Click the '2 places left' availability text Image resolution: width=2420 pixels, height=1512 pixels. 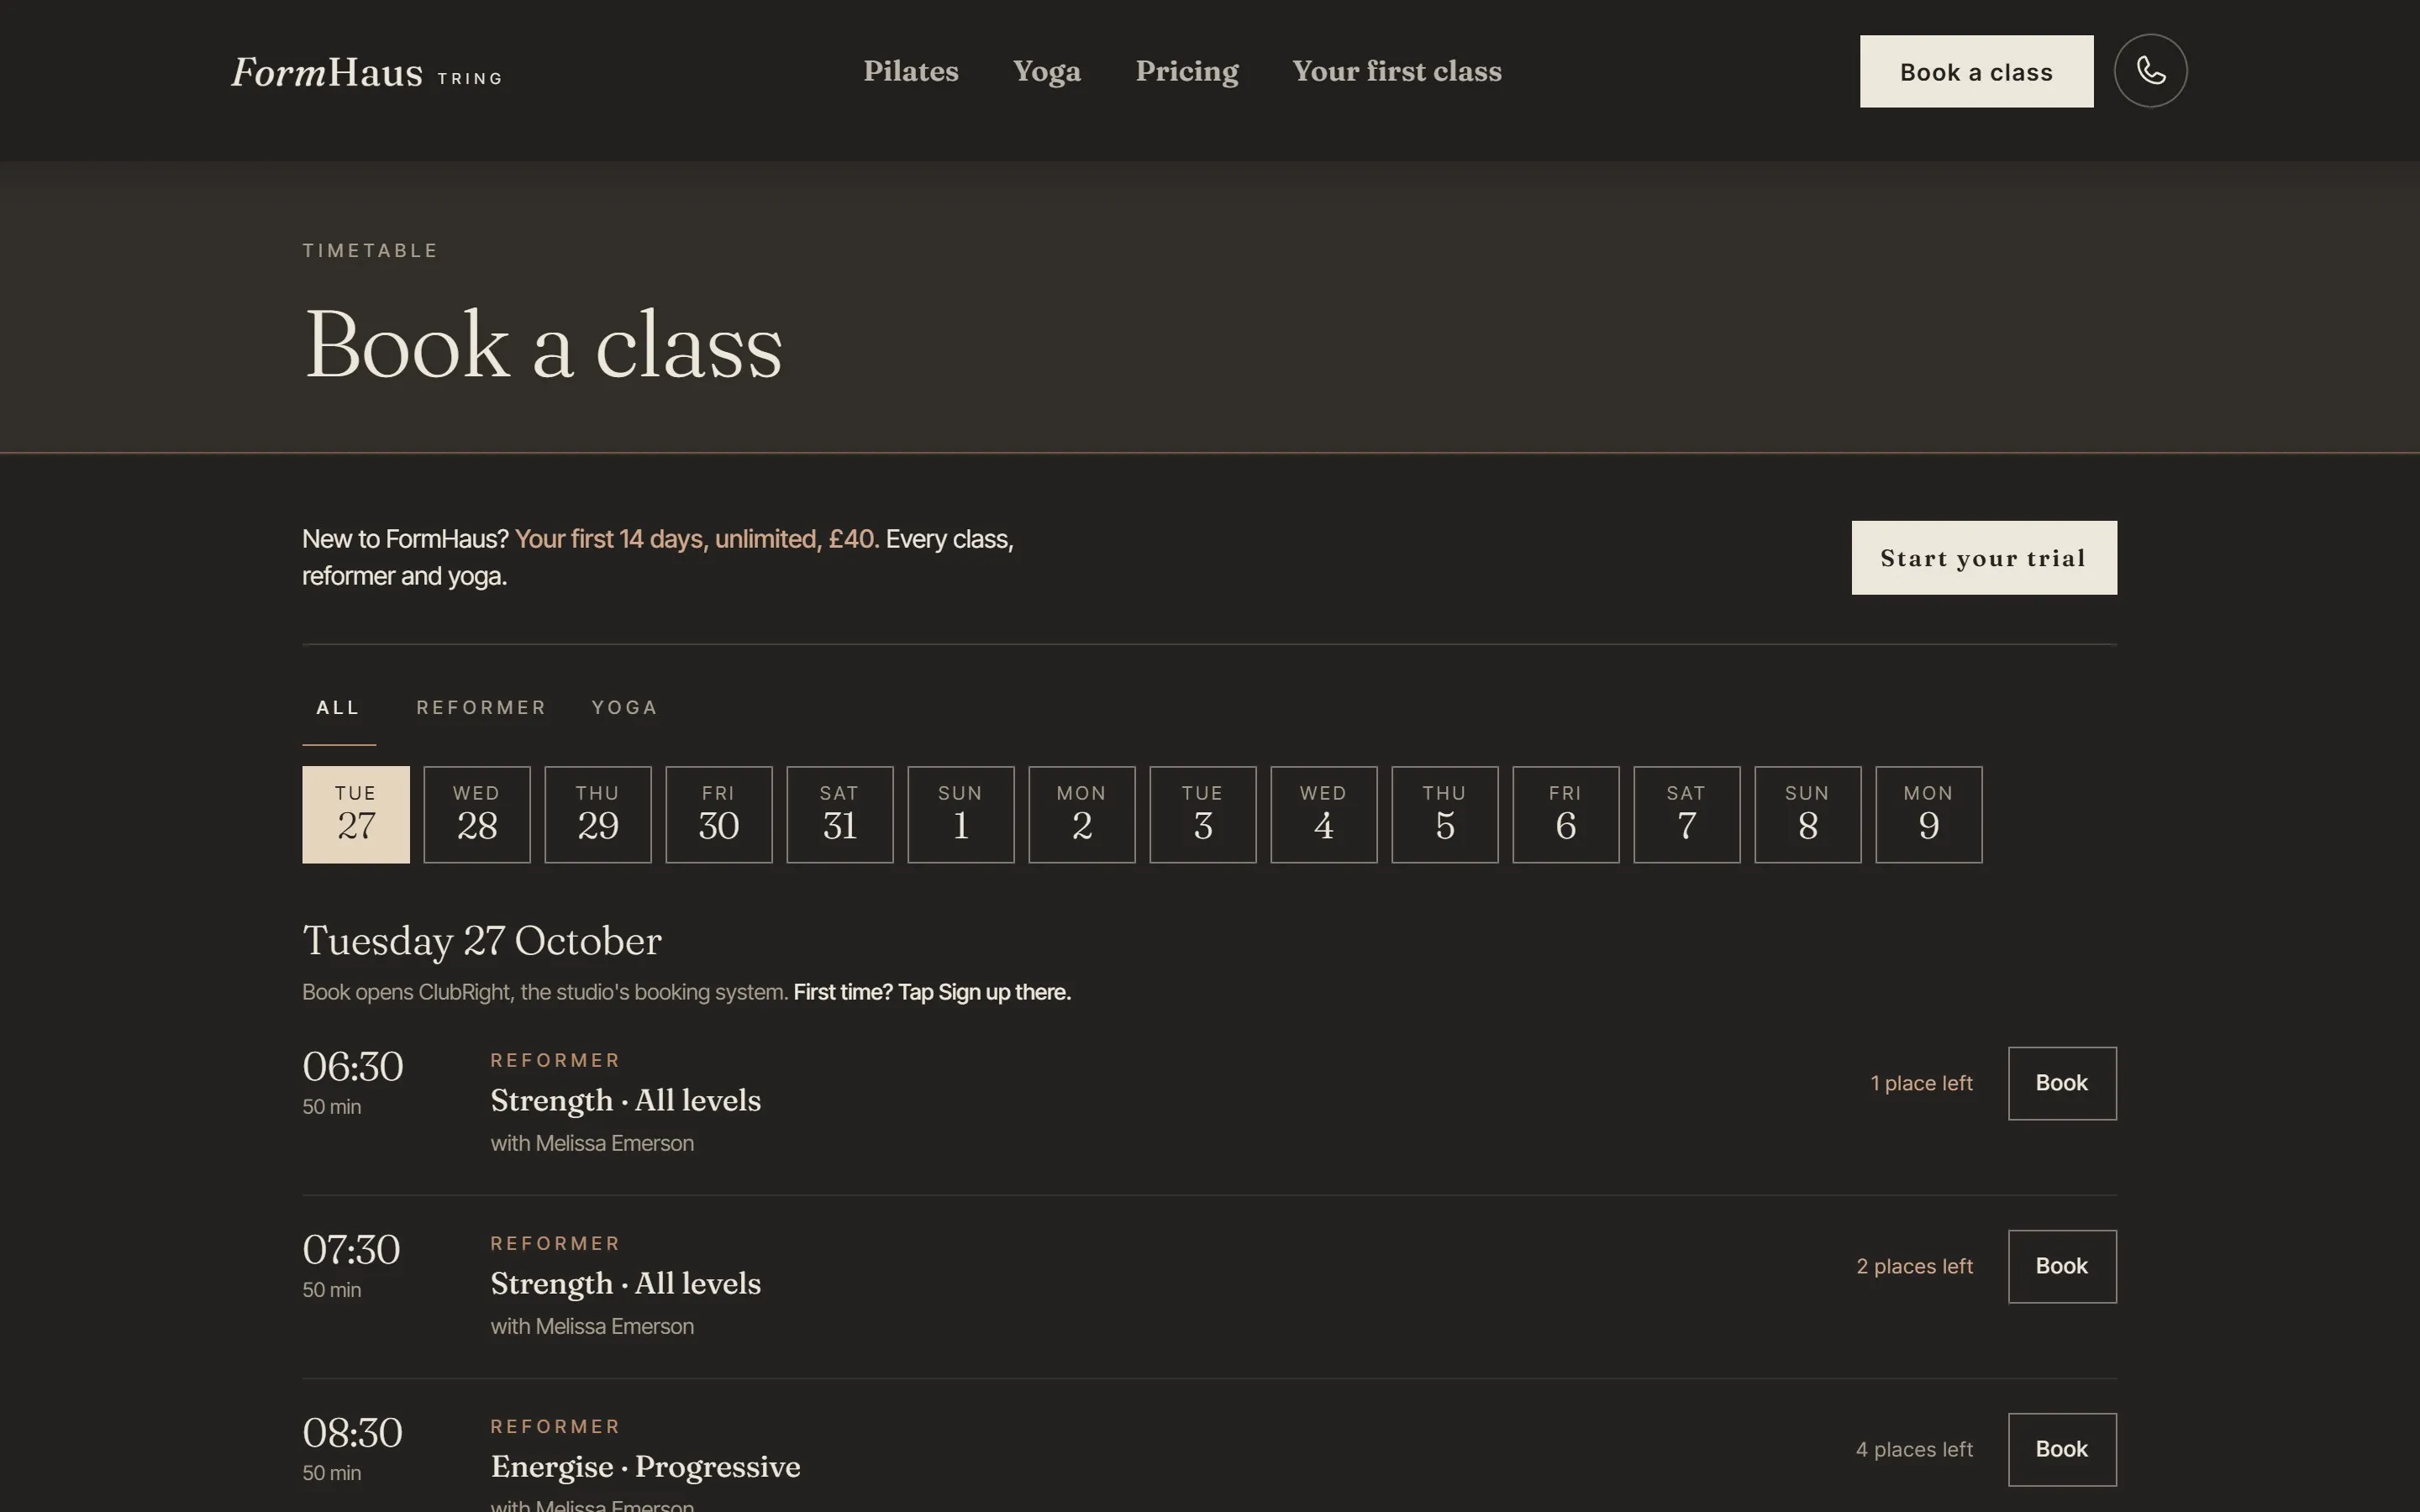coord(1914,1266)
